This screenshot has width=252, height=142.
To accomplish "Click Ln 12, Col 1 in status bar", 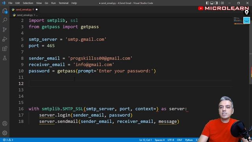I will pyautogui.click(x=145, y=140).
